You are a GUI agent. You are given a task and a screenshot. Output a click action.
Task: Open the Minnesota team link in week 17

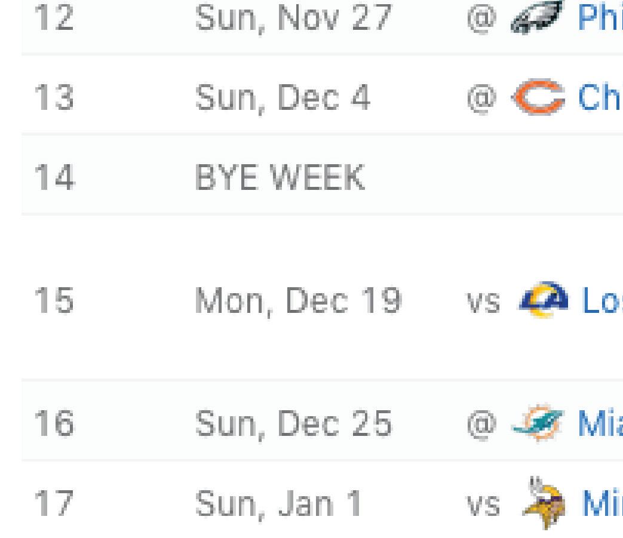[602, 503]
